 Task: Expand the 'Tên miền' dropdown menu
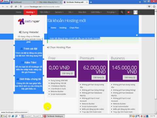tap(45, 12)
